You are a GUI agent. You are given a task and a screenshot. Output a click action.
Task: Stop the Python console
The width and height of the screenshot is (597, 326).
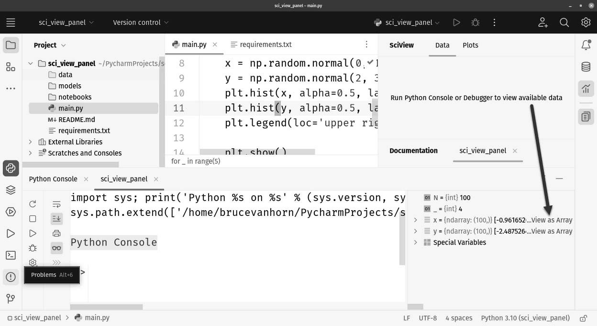33,219
